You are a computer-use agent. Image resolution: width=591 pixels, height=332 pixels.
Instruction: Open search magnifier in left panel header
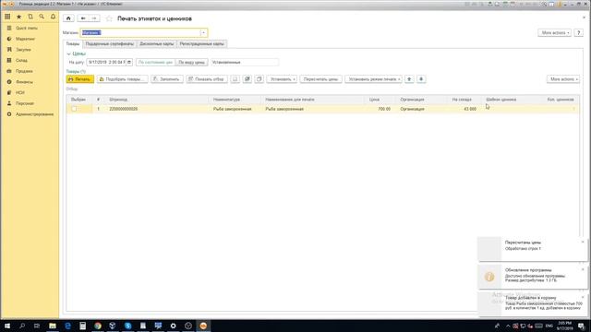(42, 17)
